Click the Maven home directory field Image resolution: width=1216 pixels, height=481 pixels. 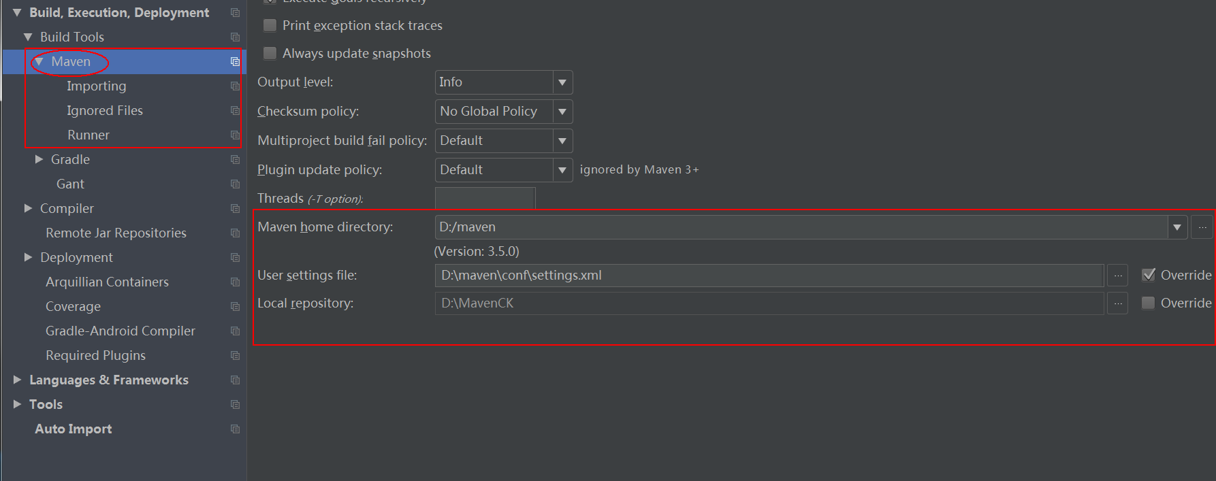click(x=801, y=227)
